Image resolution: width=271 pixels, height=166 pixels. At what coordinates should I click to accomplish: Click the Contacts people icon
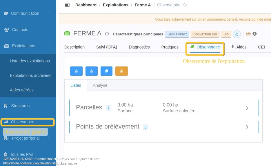pos(7,30)
